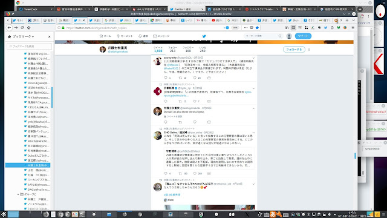Viewport: 387px width, 218px height.
Task: Toggle the sidebar view button
Action: click(293, 28)
